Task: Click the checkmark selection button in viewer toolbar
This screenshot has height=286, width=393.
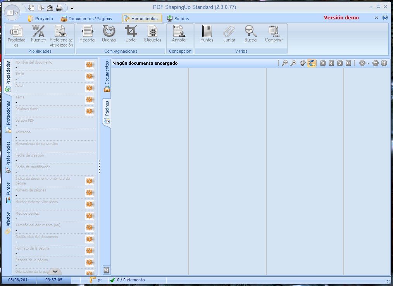Action: click(362, 63)
